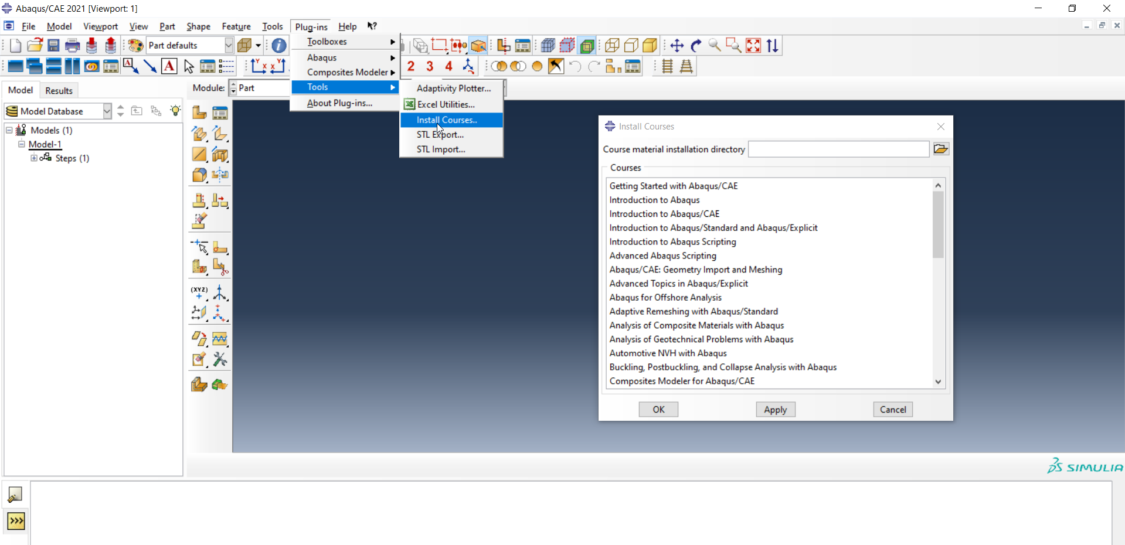
Task: Click the course list scrollbar down arrow
Action: pos(938,381)
